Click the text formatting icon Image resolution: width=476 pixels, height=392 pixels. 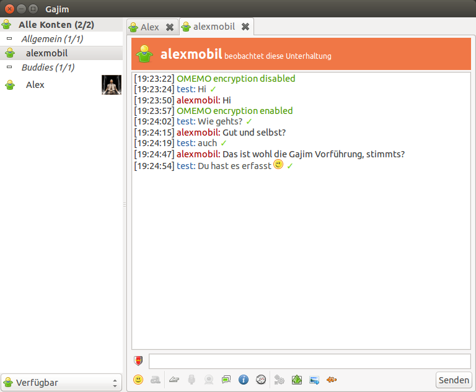[x=155, y=380]
